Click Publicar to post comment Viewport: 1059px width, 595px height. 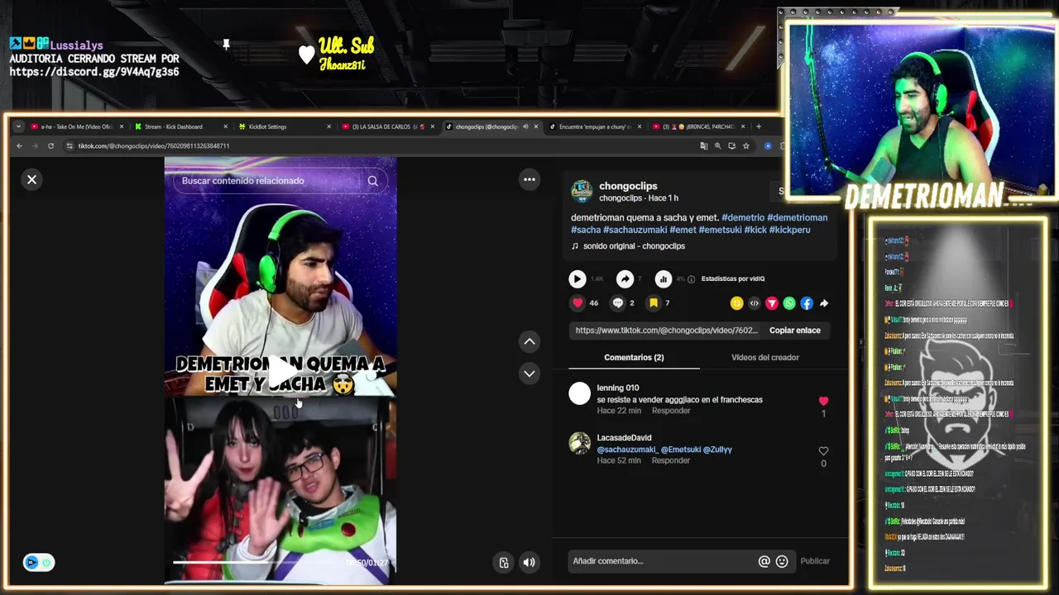[x=815, y=561]
